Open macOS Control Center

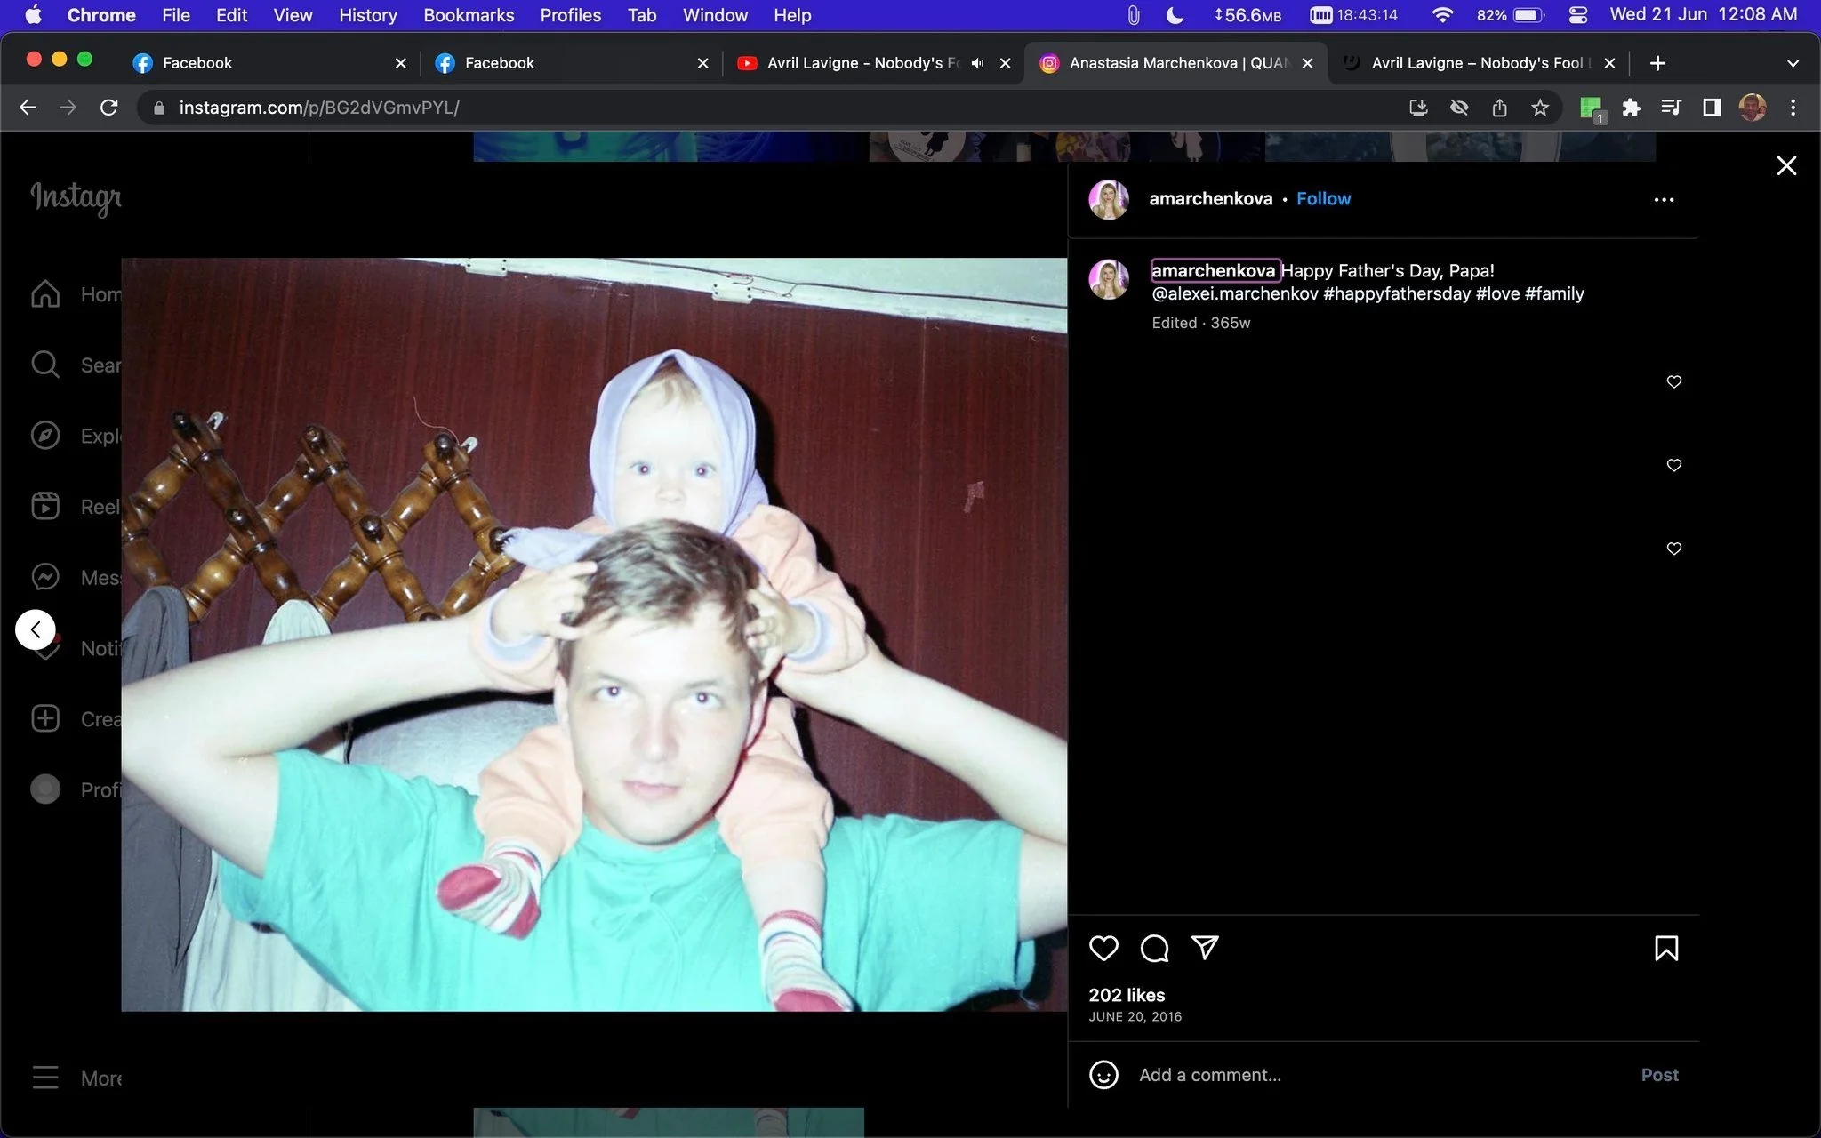click(1578, 15)
